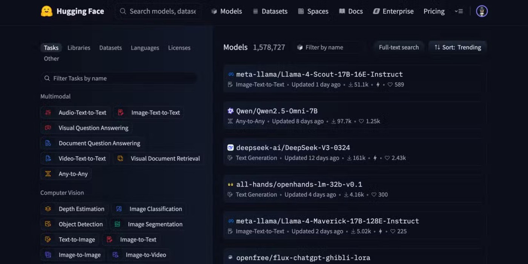The height and width of the screenshot is (264, 528).
Task: Click the Qwen organization icon
Action: tap(231, 111)
